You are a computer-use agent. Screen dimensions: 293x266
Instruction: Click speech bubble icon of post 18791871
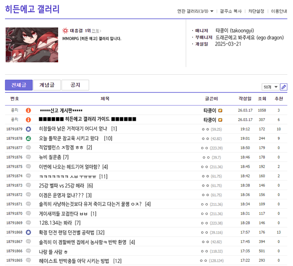tap(28, 204)
